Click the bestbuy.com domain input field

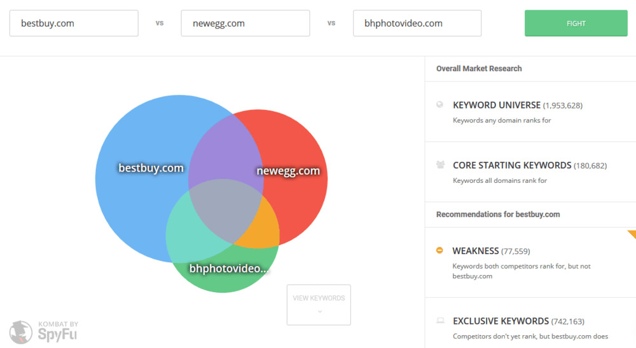pos(74,23)
